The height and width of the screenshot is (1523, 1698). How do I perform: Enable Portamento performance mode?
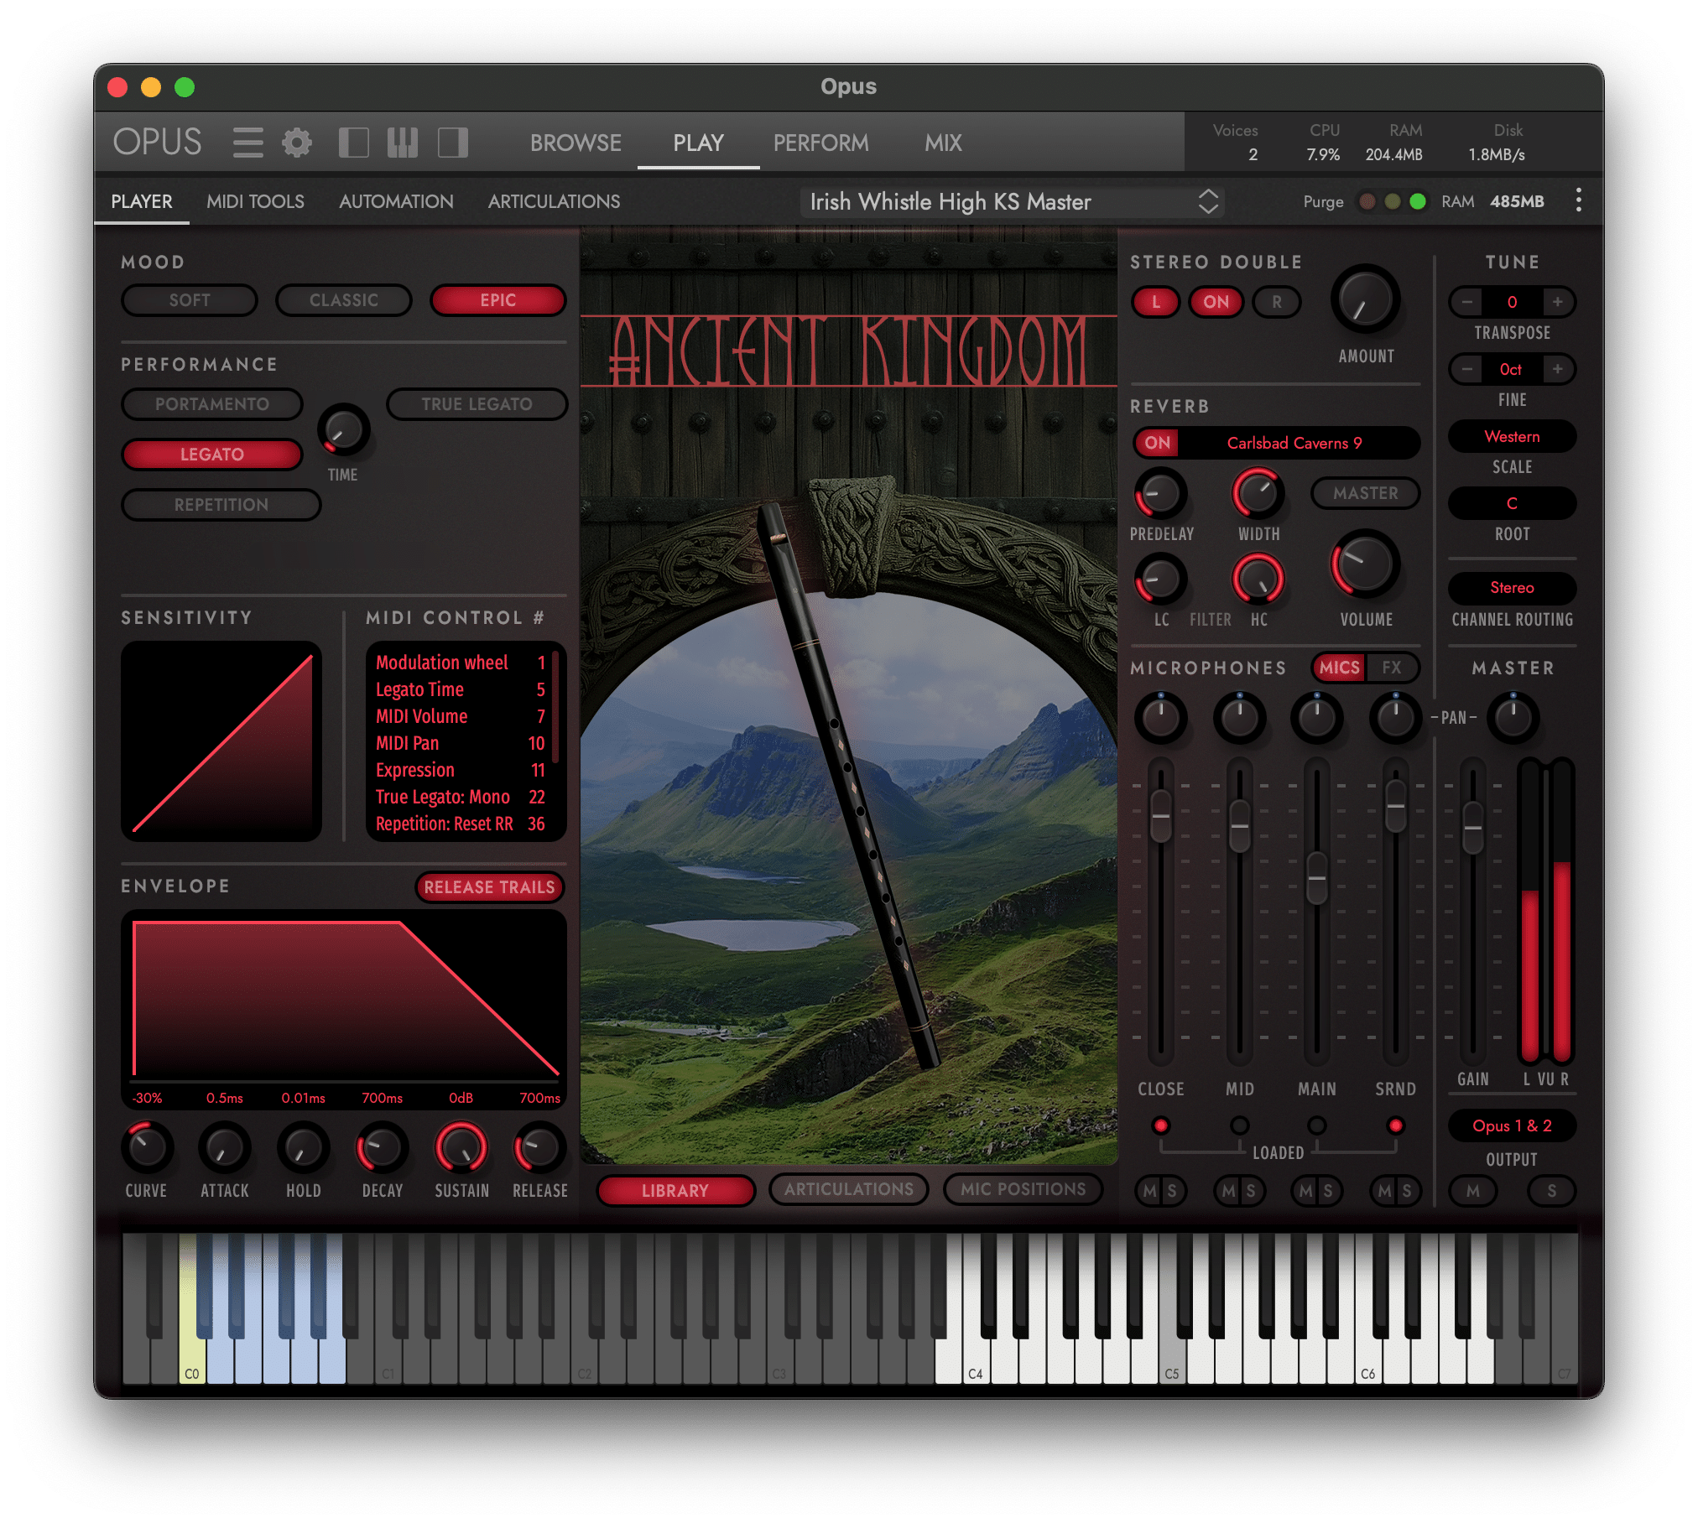coord(212,404)
